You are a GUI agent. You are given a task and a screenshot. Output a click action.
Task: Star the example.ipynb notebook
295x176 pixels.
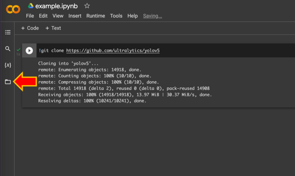coord(87,6)
